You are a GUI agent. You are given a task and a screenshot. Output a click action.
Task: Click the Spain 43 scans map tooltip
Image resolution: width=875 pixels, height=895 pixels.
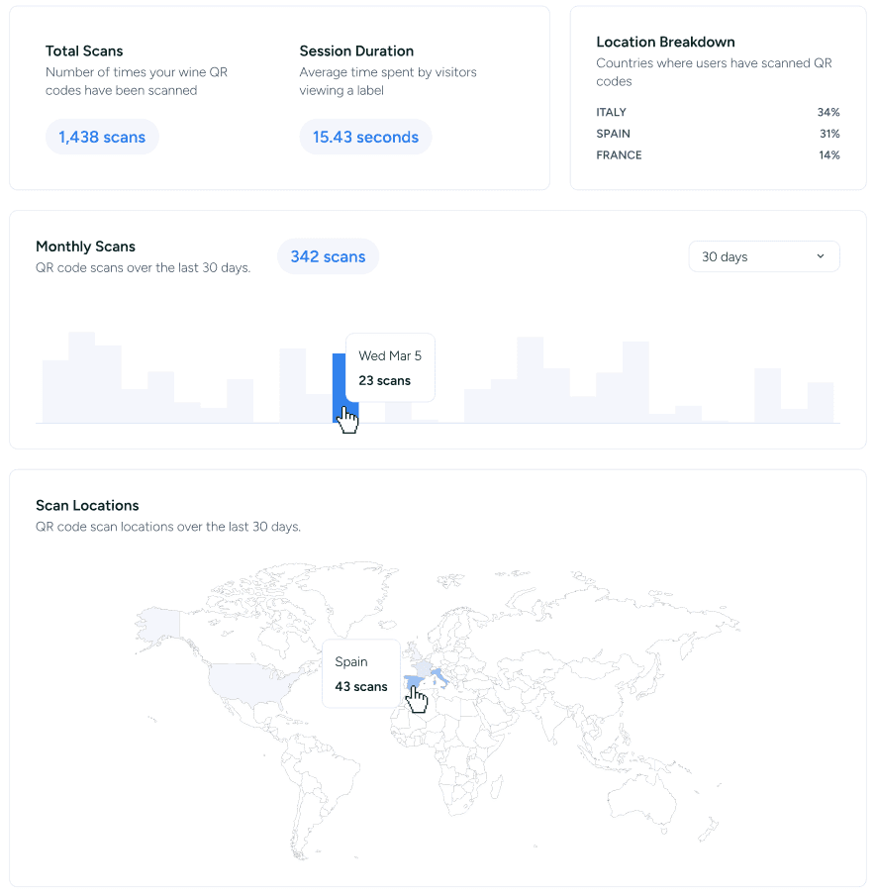[x=361, y=673]
